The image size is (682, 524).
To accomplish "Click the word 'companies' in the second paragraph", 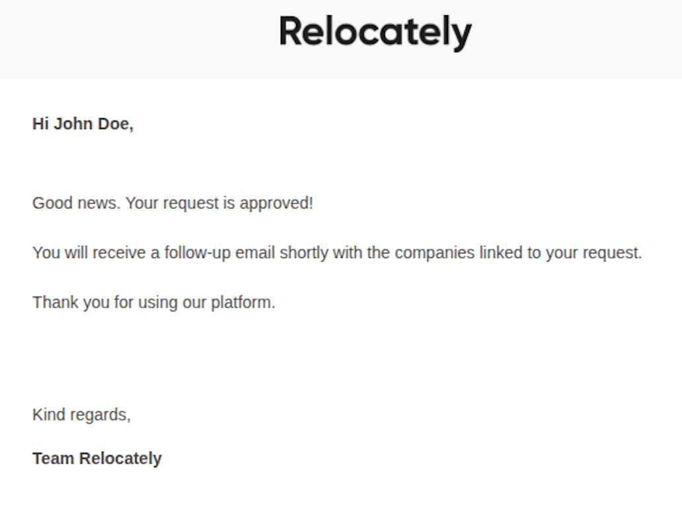I will click(435, 253).
